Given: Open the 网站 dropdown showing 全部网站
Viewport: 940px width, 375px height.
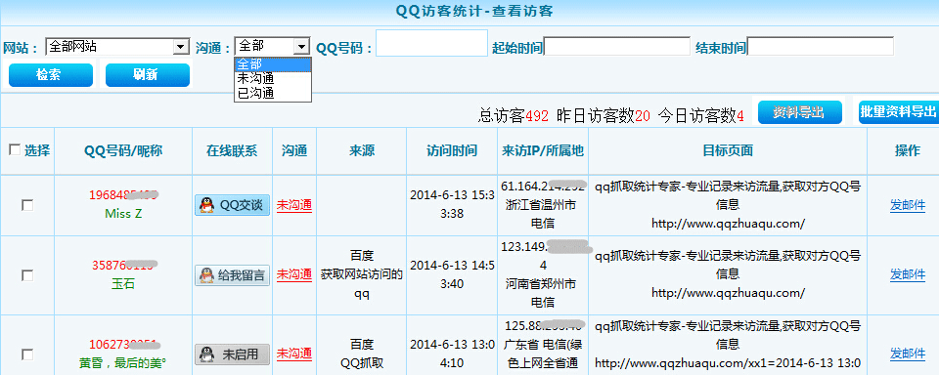Looking at the screenshot, I should coord(117,47).
